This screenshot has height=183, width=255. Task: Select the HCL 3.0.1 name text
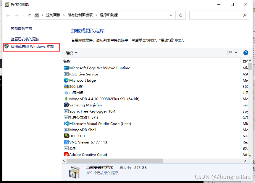pos(77,136)
